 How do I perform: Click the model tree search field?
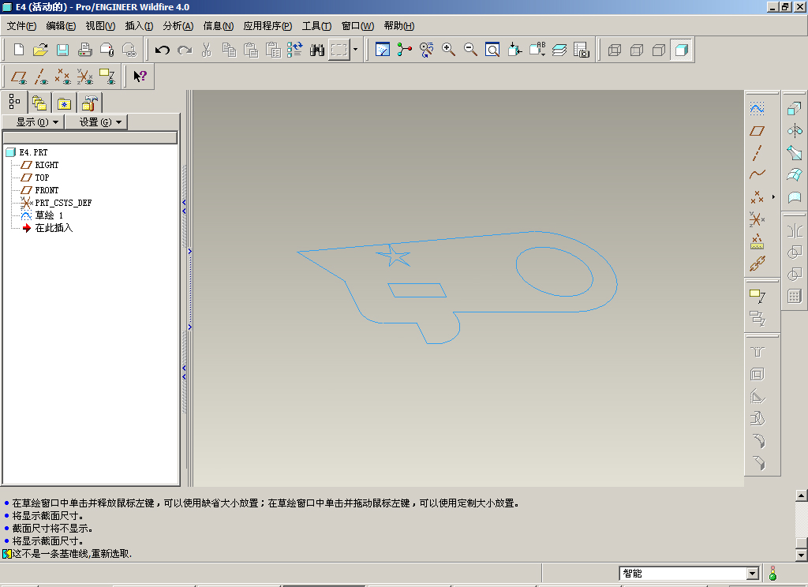click(x=90, y=137)
